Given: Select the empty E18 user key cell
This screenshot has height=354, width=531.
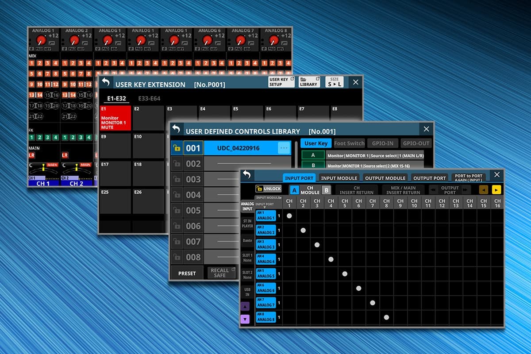Looking at the screenshot, I should pos(148,173).
